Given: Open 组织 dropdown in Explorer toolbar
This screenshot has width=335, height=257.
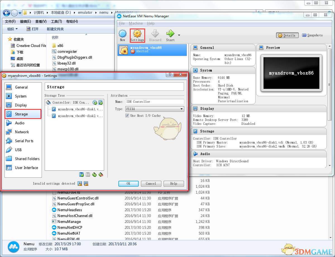Looking at the screenshot, I should click(12, 29).
